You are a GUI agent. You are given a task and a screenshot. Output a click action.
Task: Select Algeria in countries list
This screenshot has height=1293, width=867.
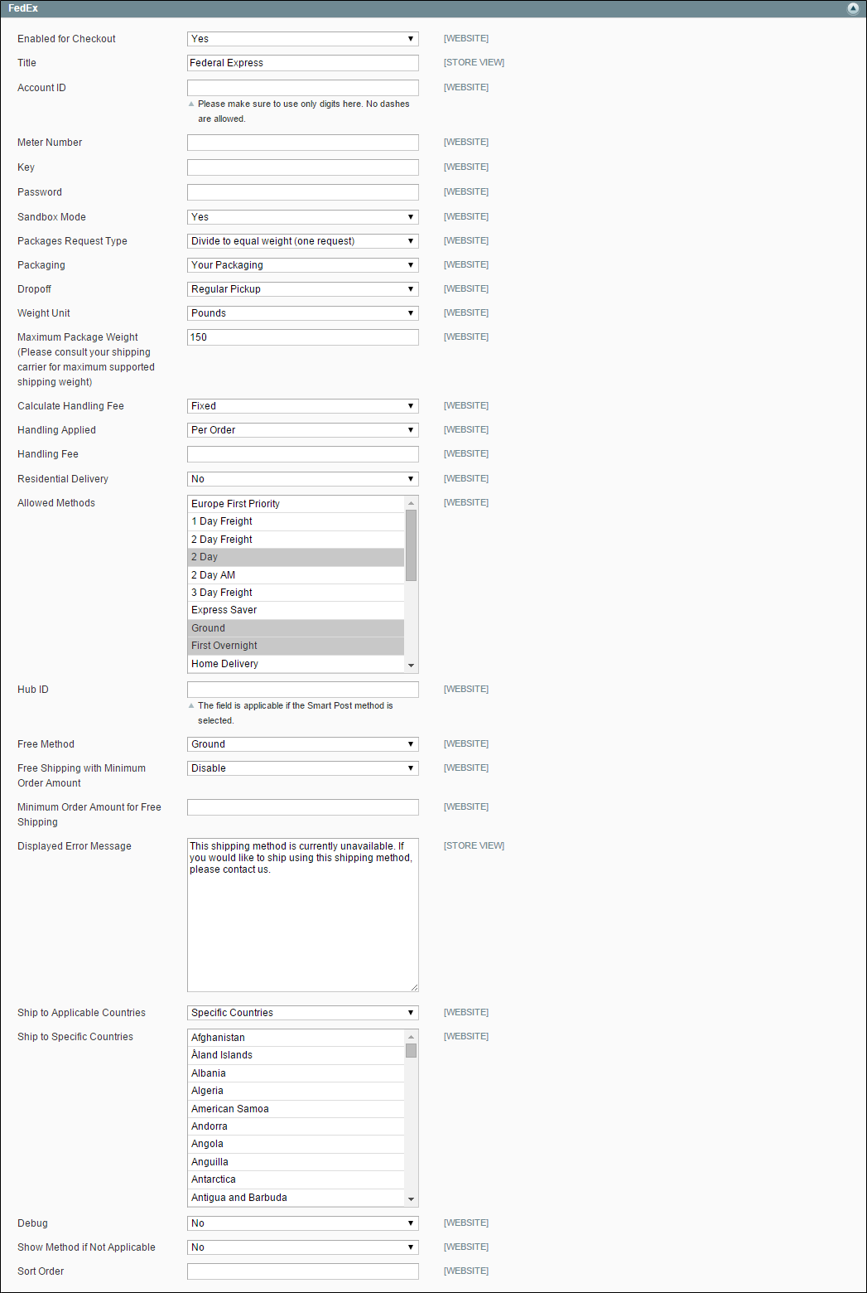296,1091
